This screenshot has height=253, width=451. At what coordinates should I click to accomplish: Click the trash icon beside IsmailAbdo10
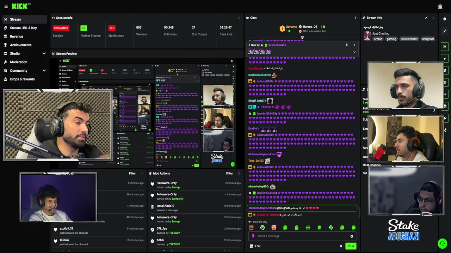(x=152, y=207)
